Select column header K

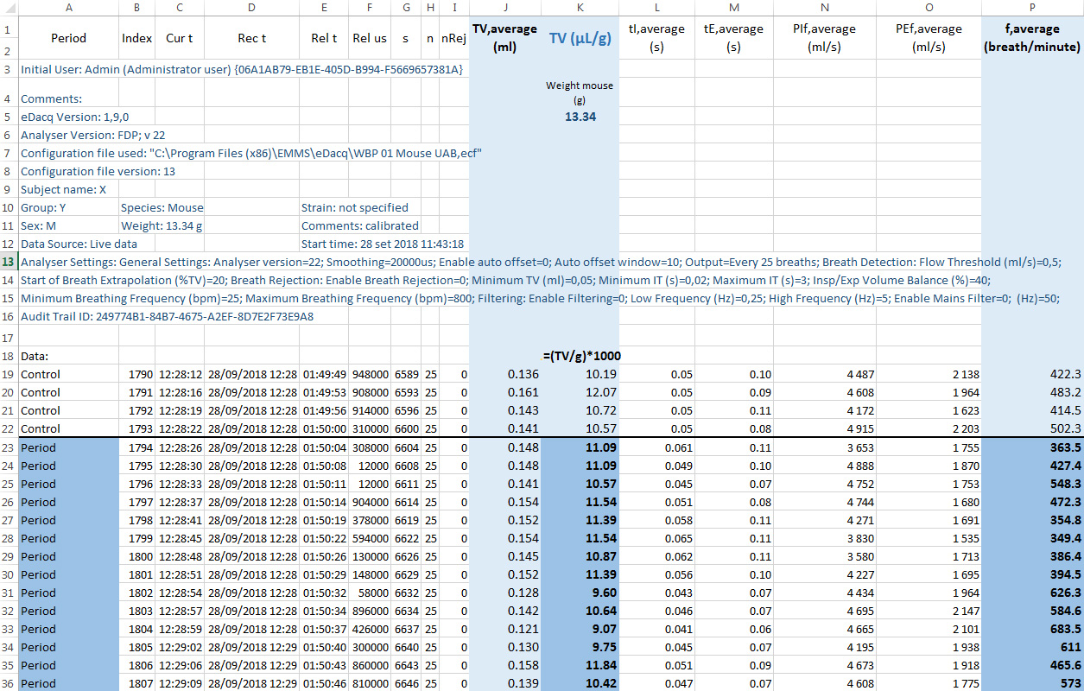coord(580,7)
